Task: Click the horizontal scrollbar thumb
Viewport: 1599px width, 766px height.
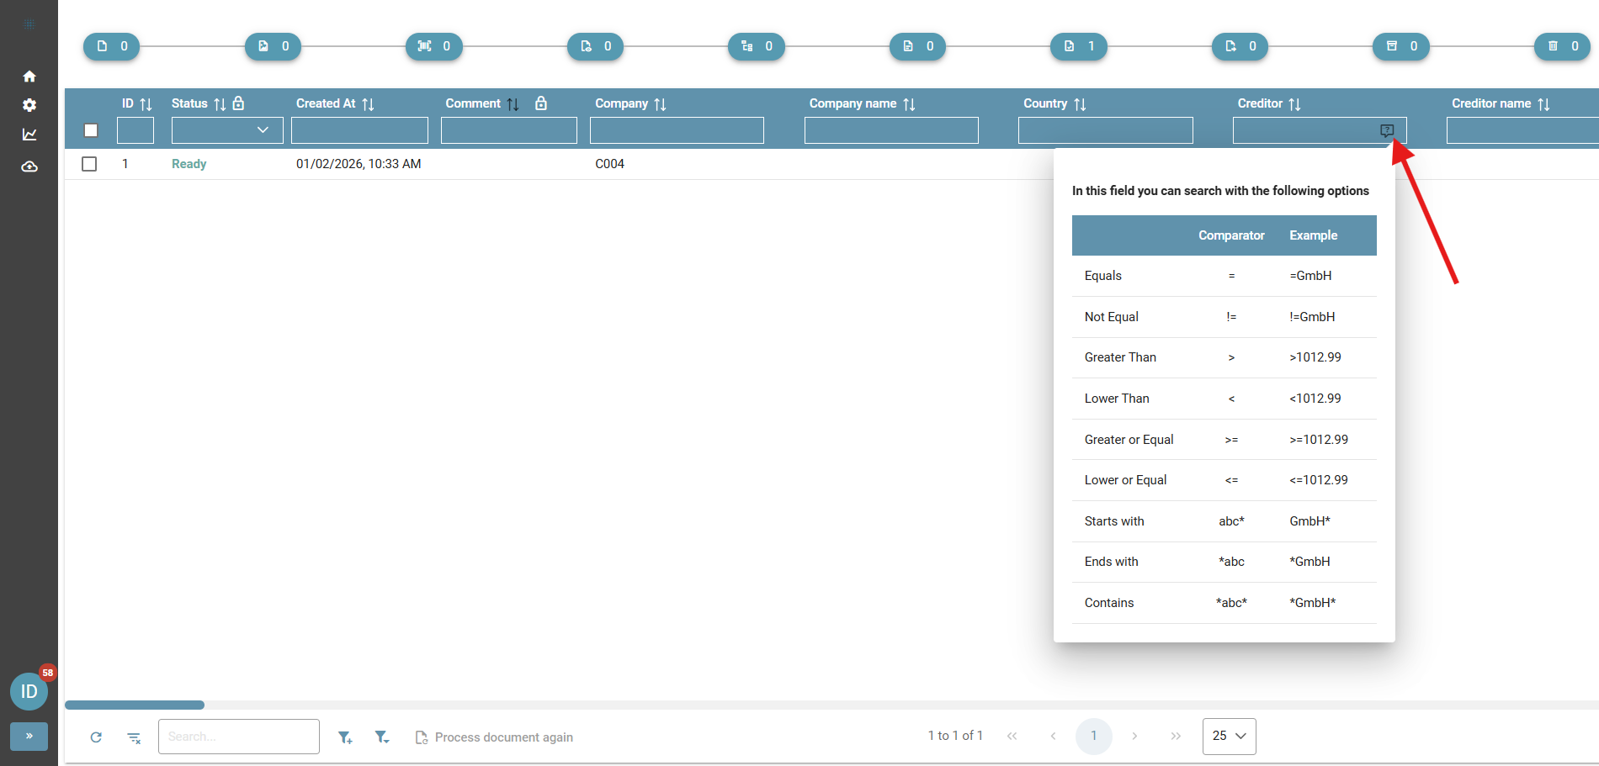Action: [135, 705]
